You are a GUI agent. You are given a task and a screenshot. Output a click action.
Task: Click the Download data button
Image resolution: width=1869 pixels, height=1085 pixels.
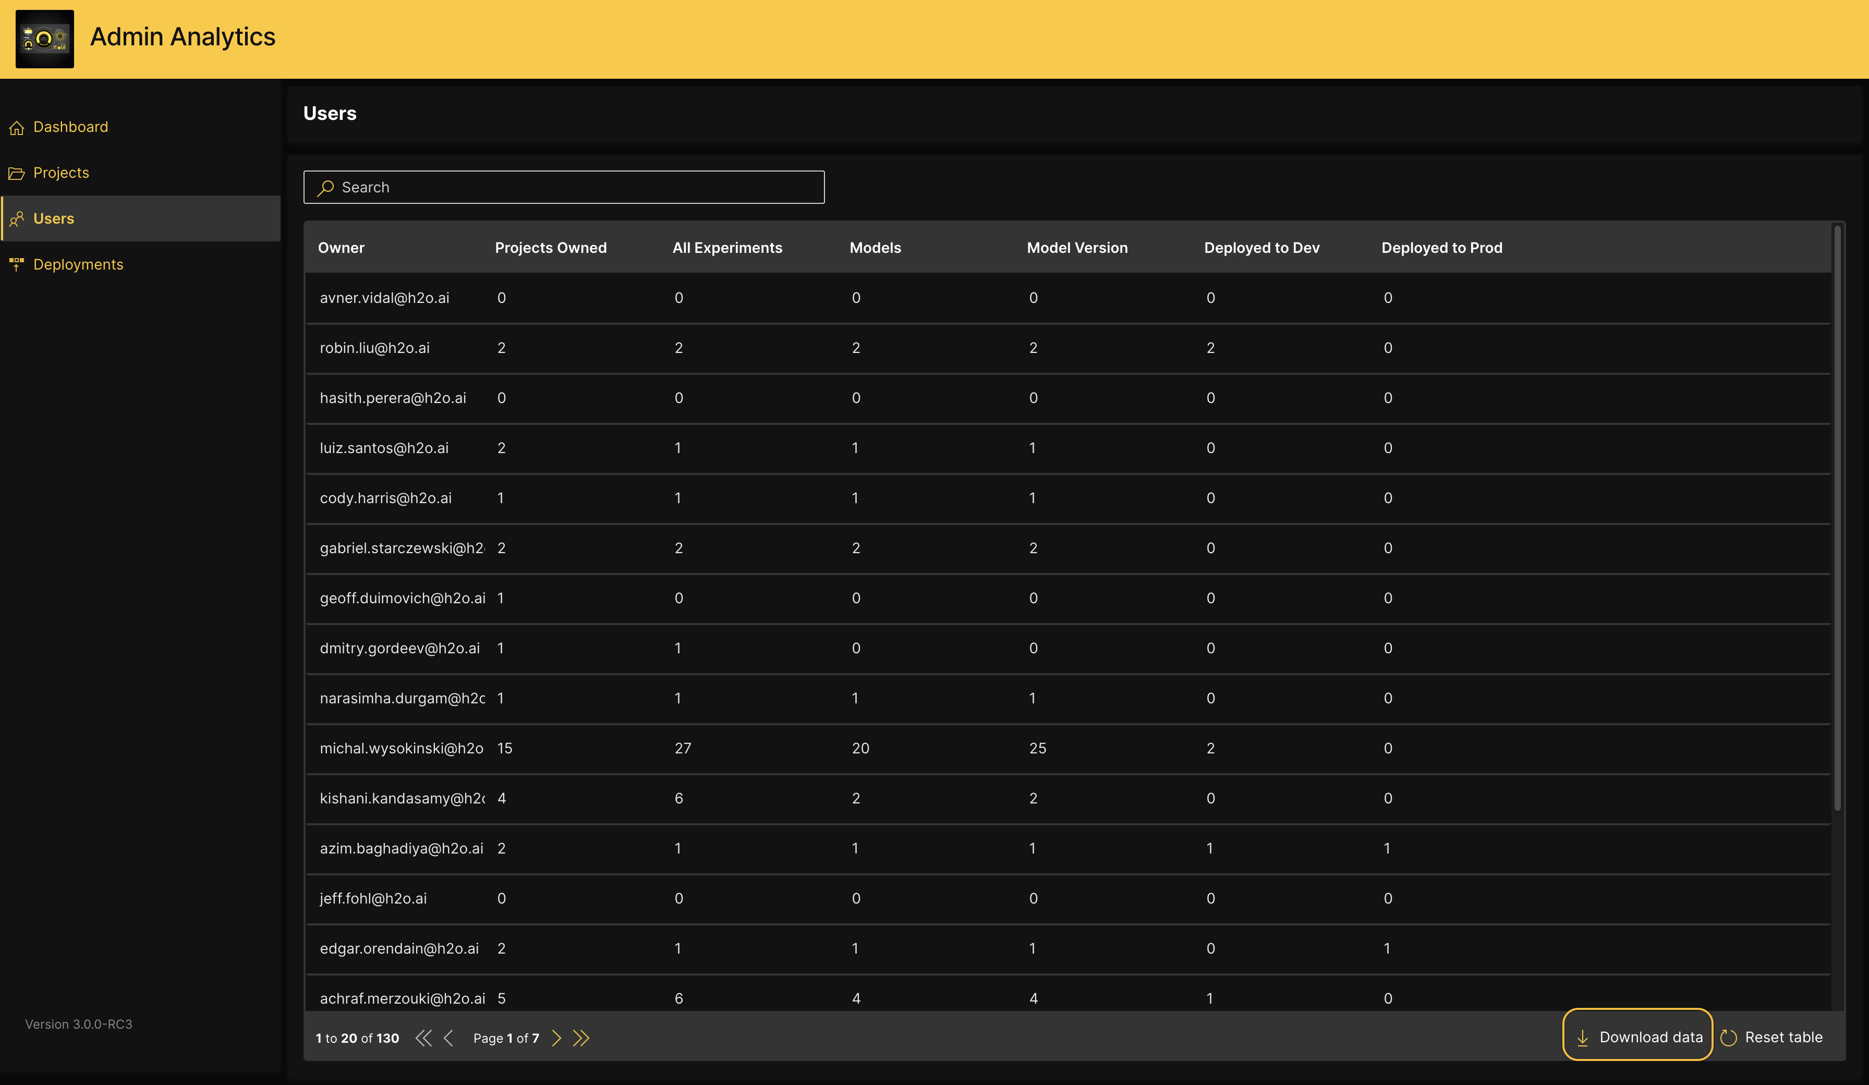(1637, 1037)
